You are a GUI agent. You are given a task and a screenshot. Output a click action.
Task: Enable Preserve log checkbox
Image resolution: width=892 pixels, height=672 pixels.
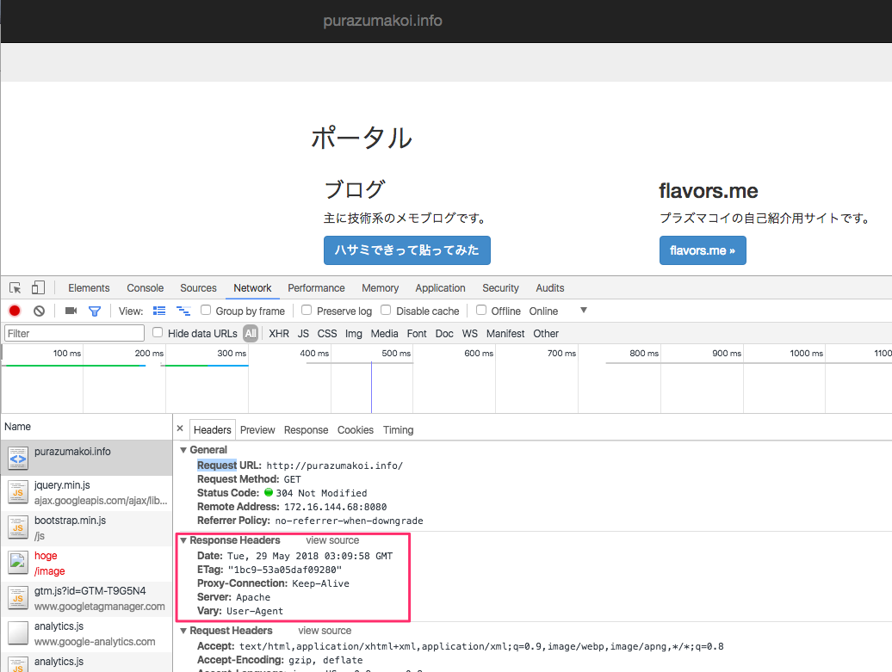[307, 310]
